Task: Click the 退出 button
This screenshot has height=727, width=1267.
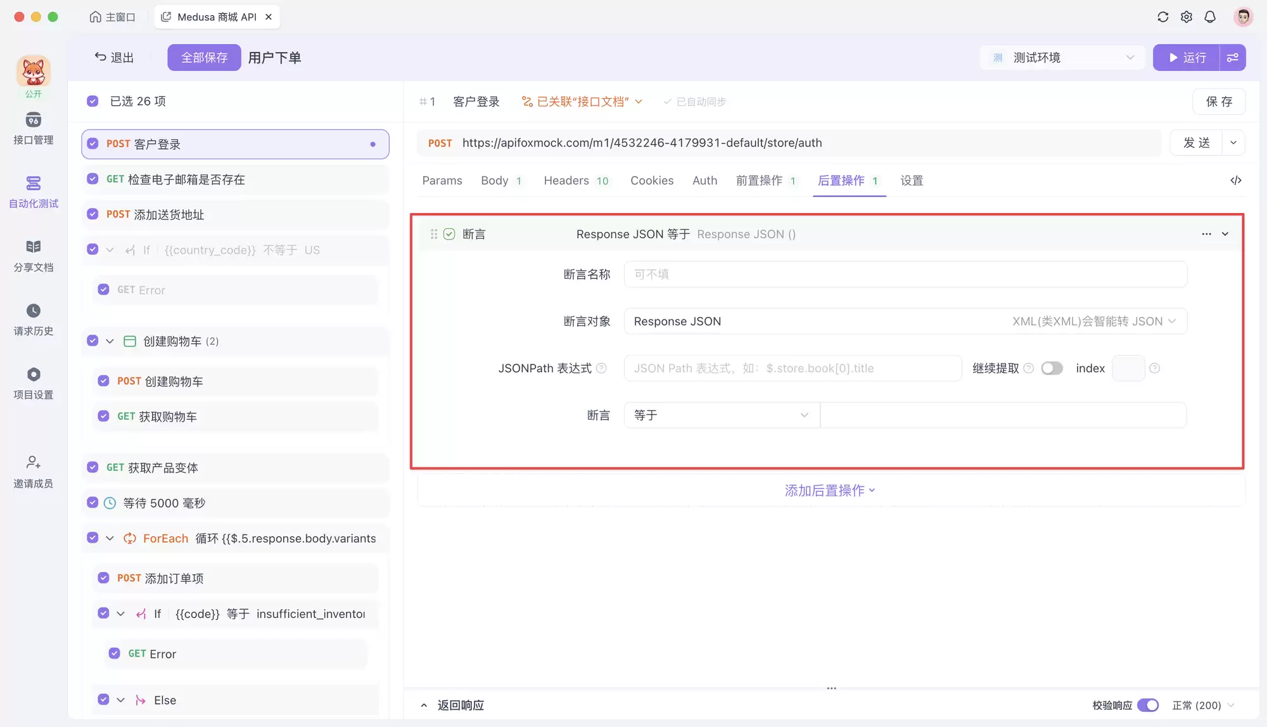Action: (x=115, y=58)
